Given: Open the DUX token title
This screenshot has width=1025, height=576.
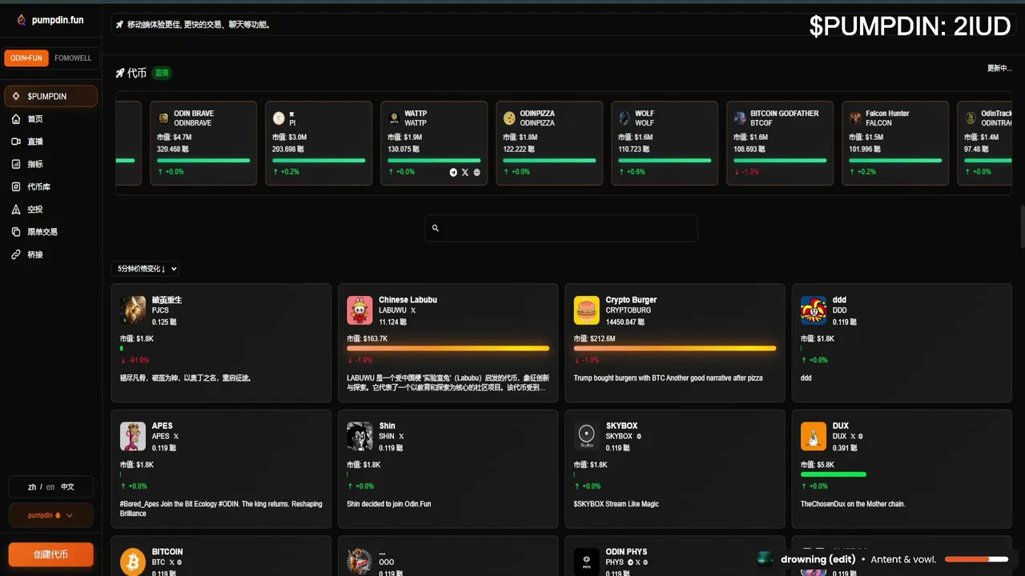Looking at the screenshot, I should point(841,426).
